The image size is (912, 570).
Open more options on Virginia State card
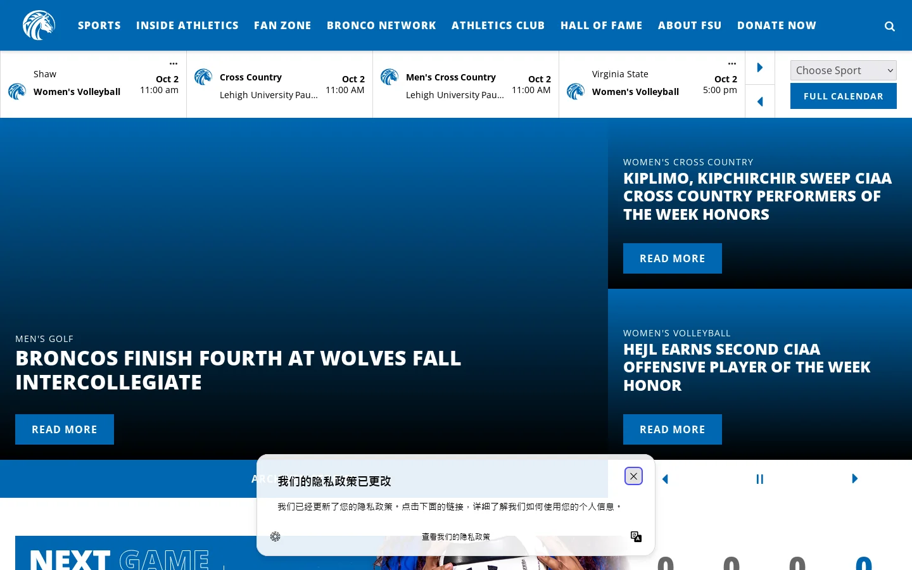(x=732, y=63)
